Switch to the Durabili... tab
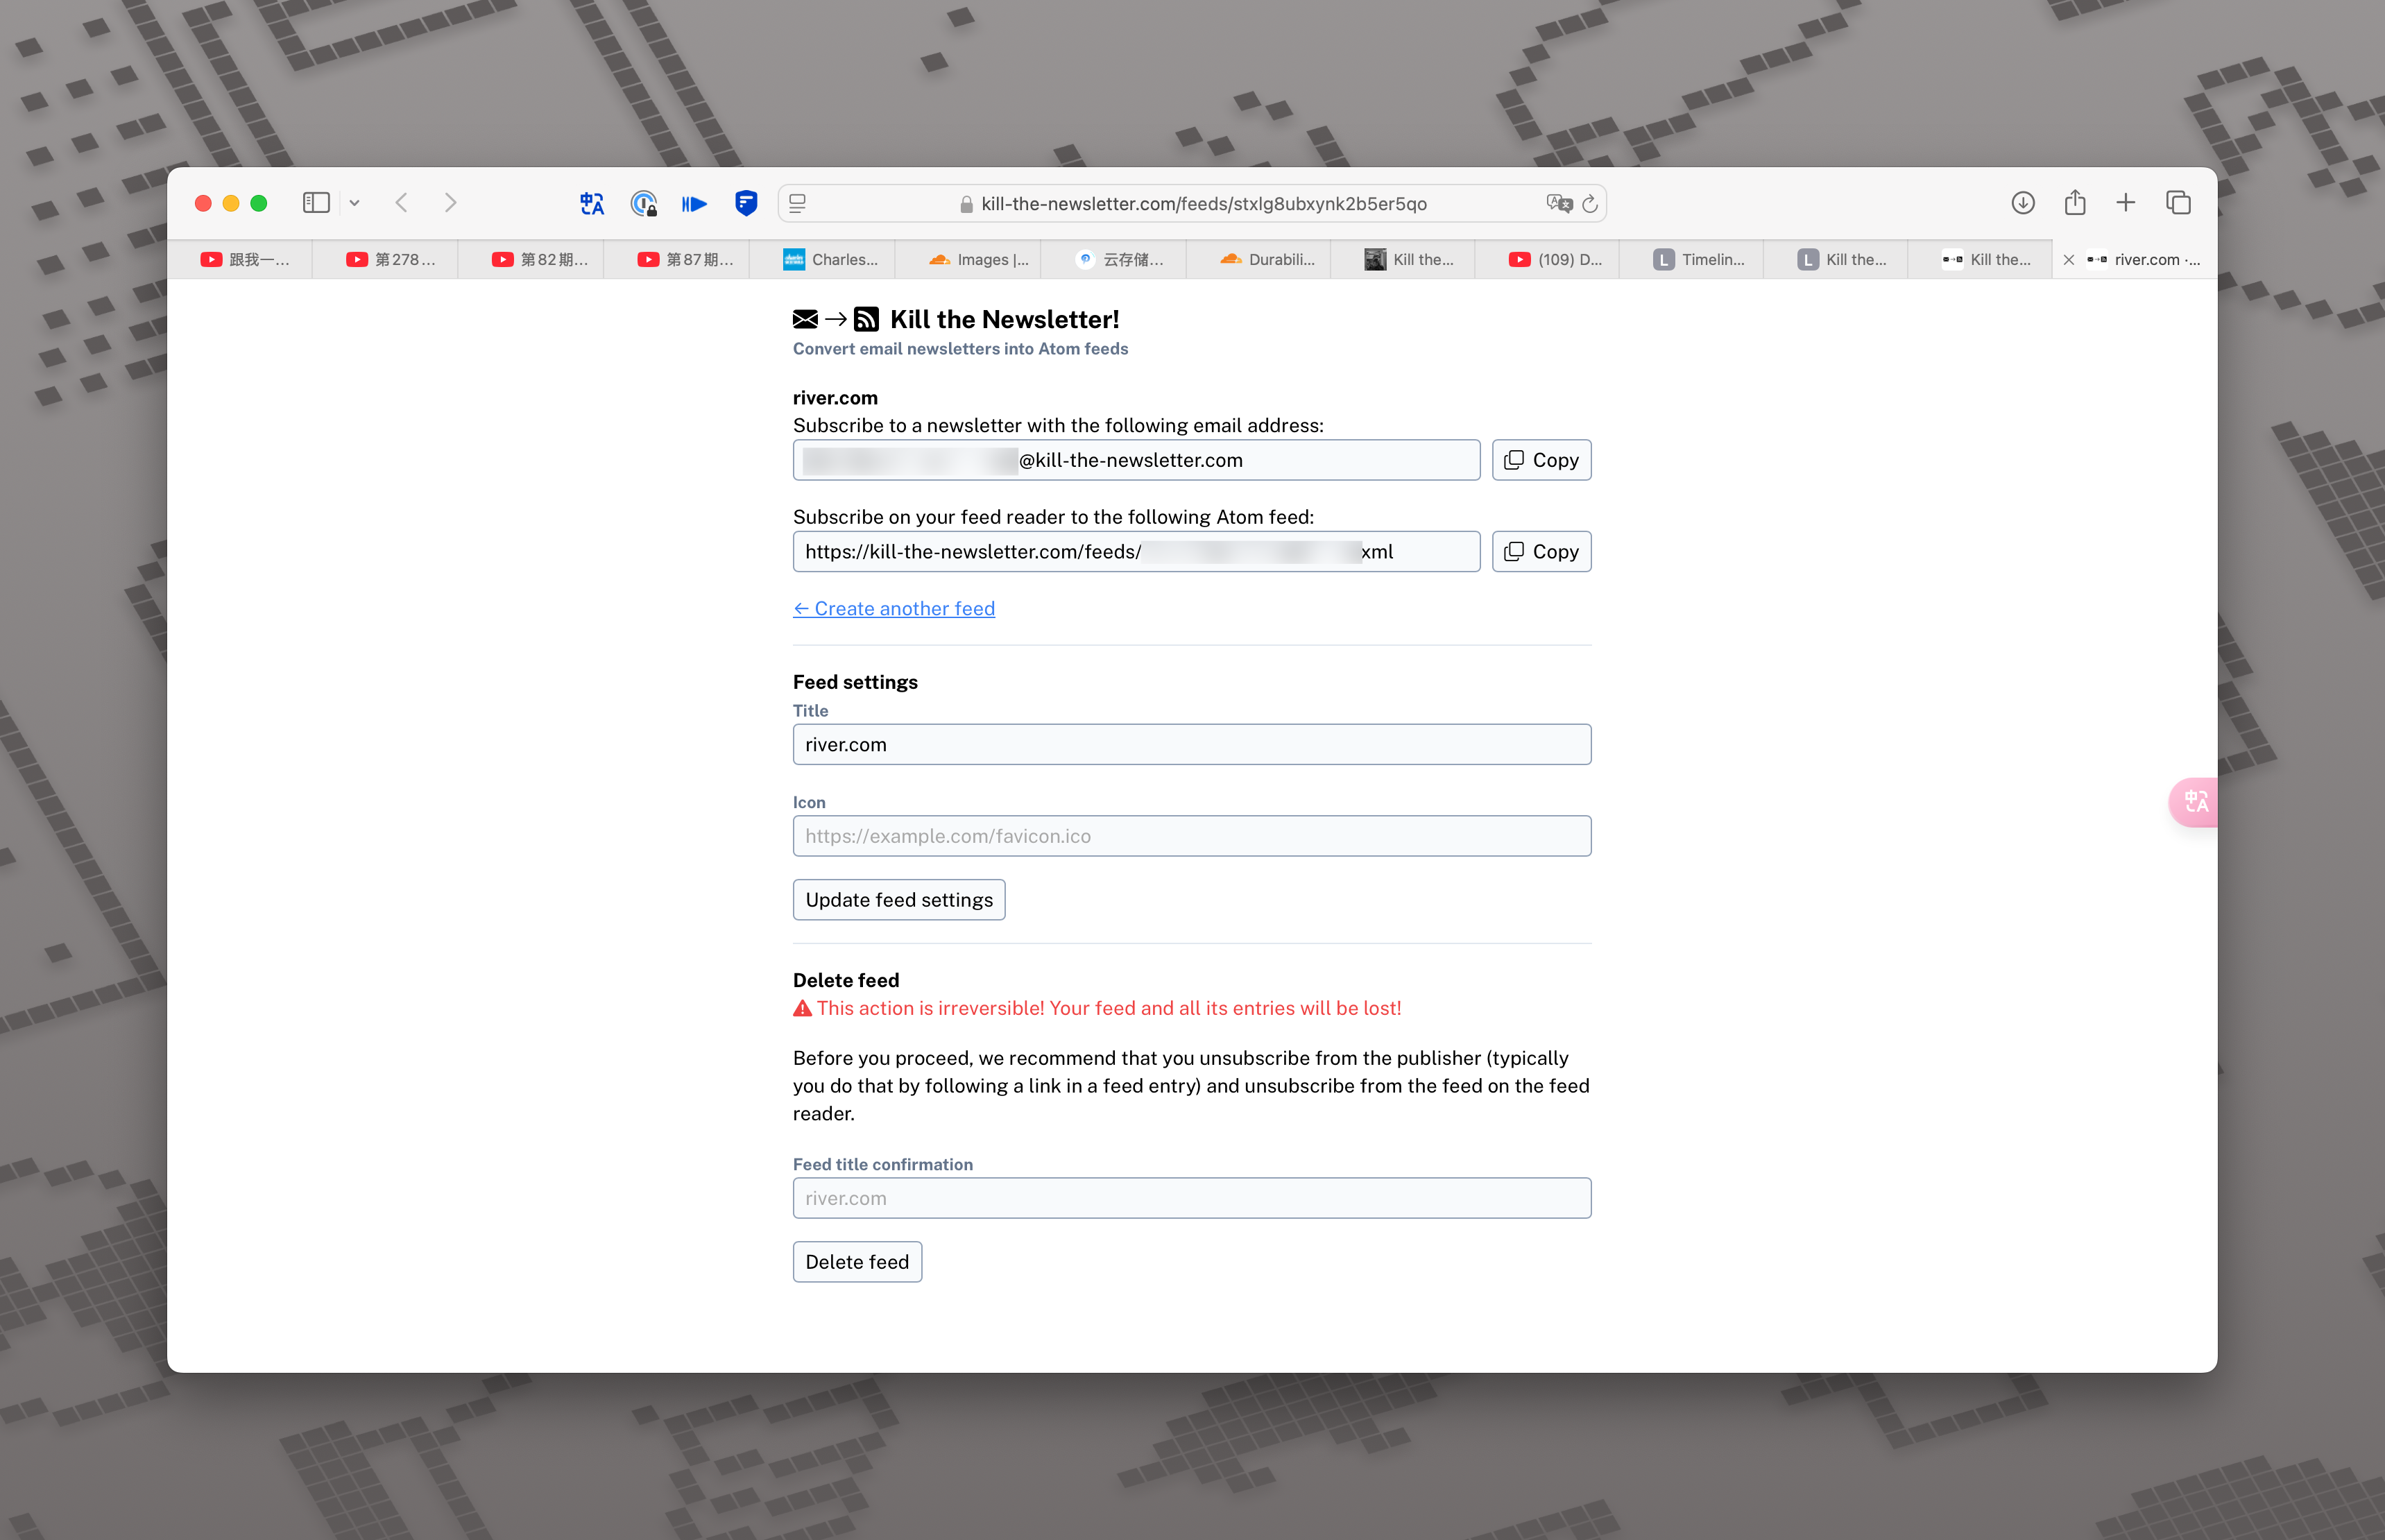This screenshot has height=1540, width=2385. pos(1259,259)
